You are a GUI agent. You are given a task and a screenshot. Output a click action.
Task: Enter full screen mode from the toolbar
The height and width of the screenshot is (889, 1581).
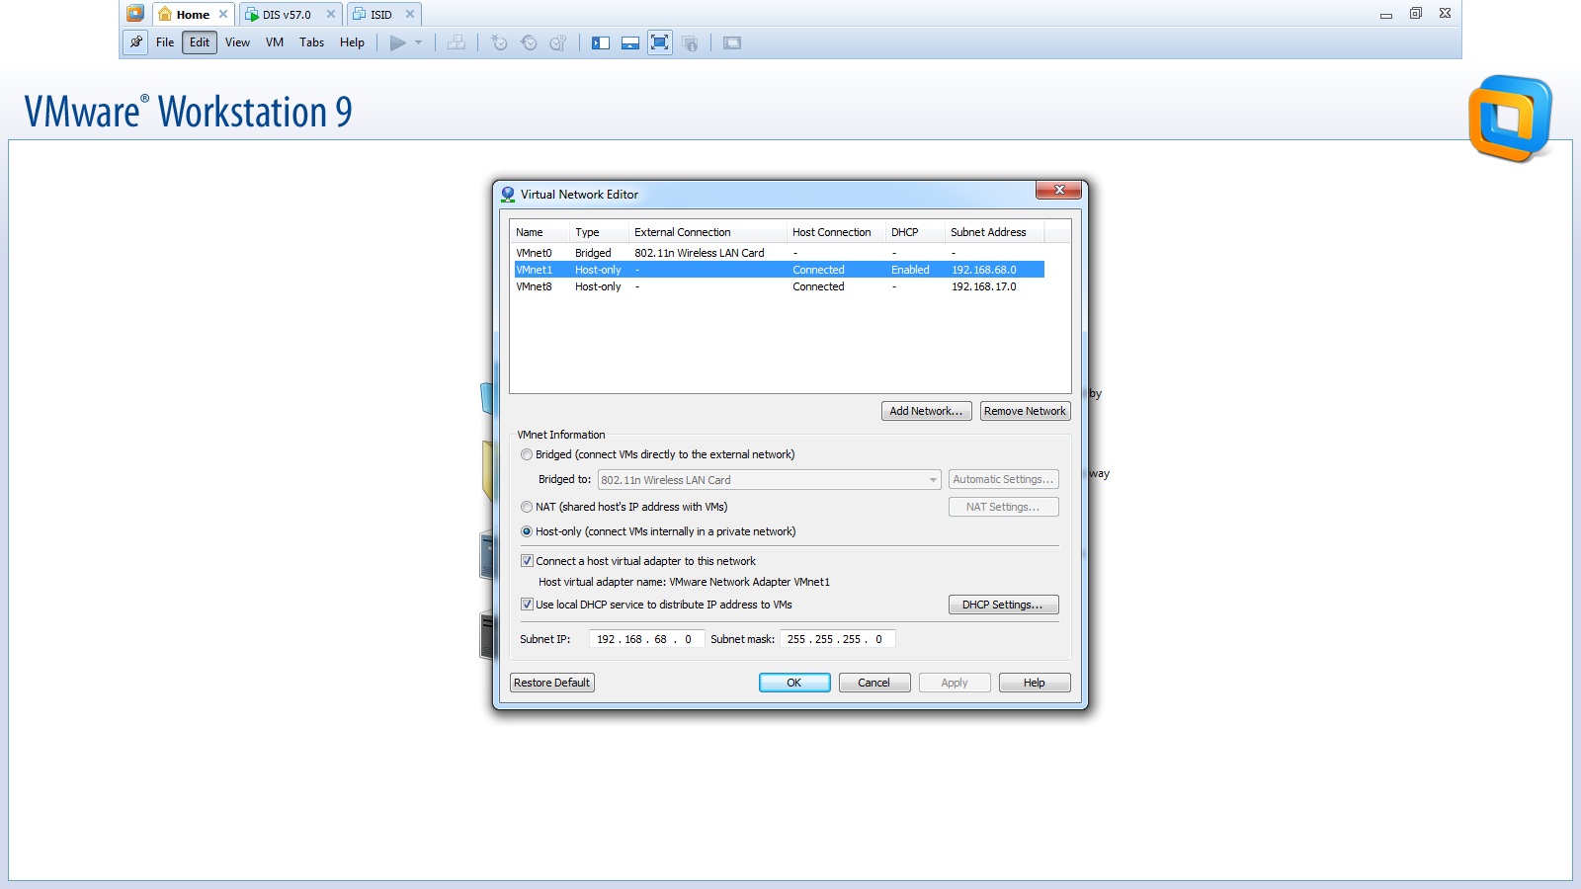pos(659,42)
